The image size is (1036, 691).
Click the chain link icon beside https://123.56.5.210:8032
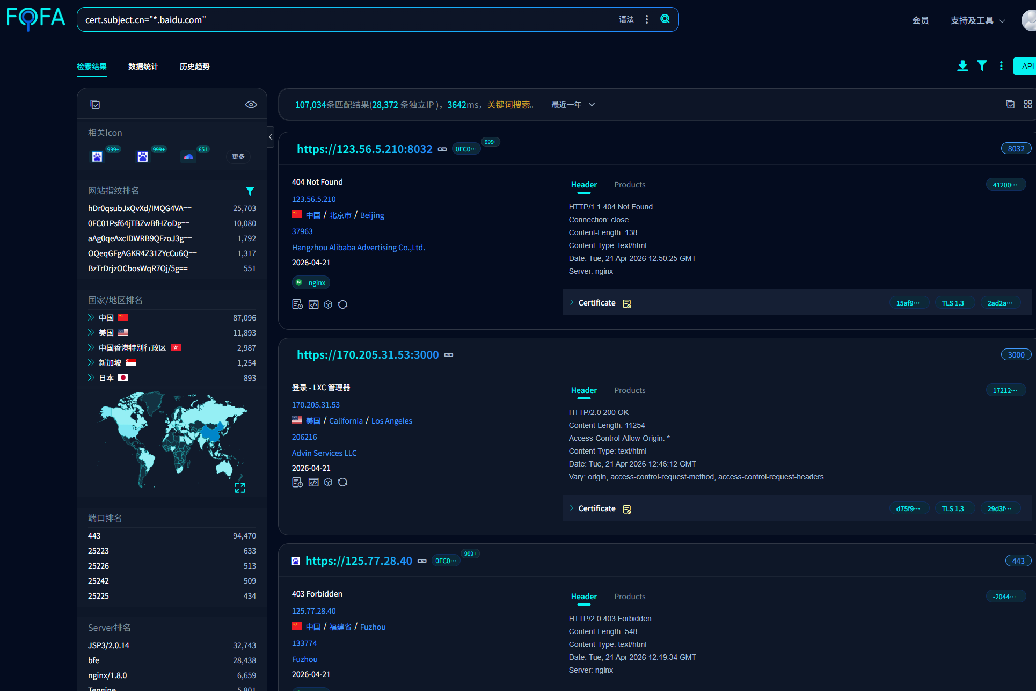coord(442,149)
